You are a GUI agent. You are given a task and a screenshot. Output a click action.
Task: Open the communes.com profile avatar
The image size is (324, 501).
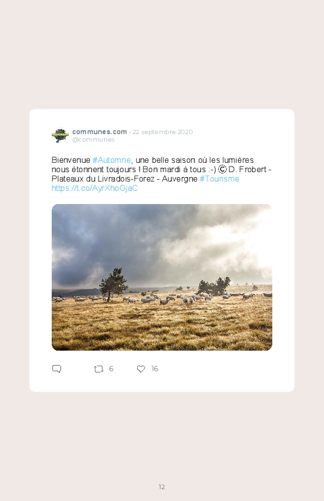pyautogui.click(x=60, y=135)
